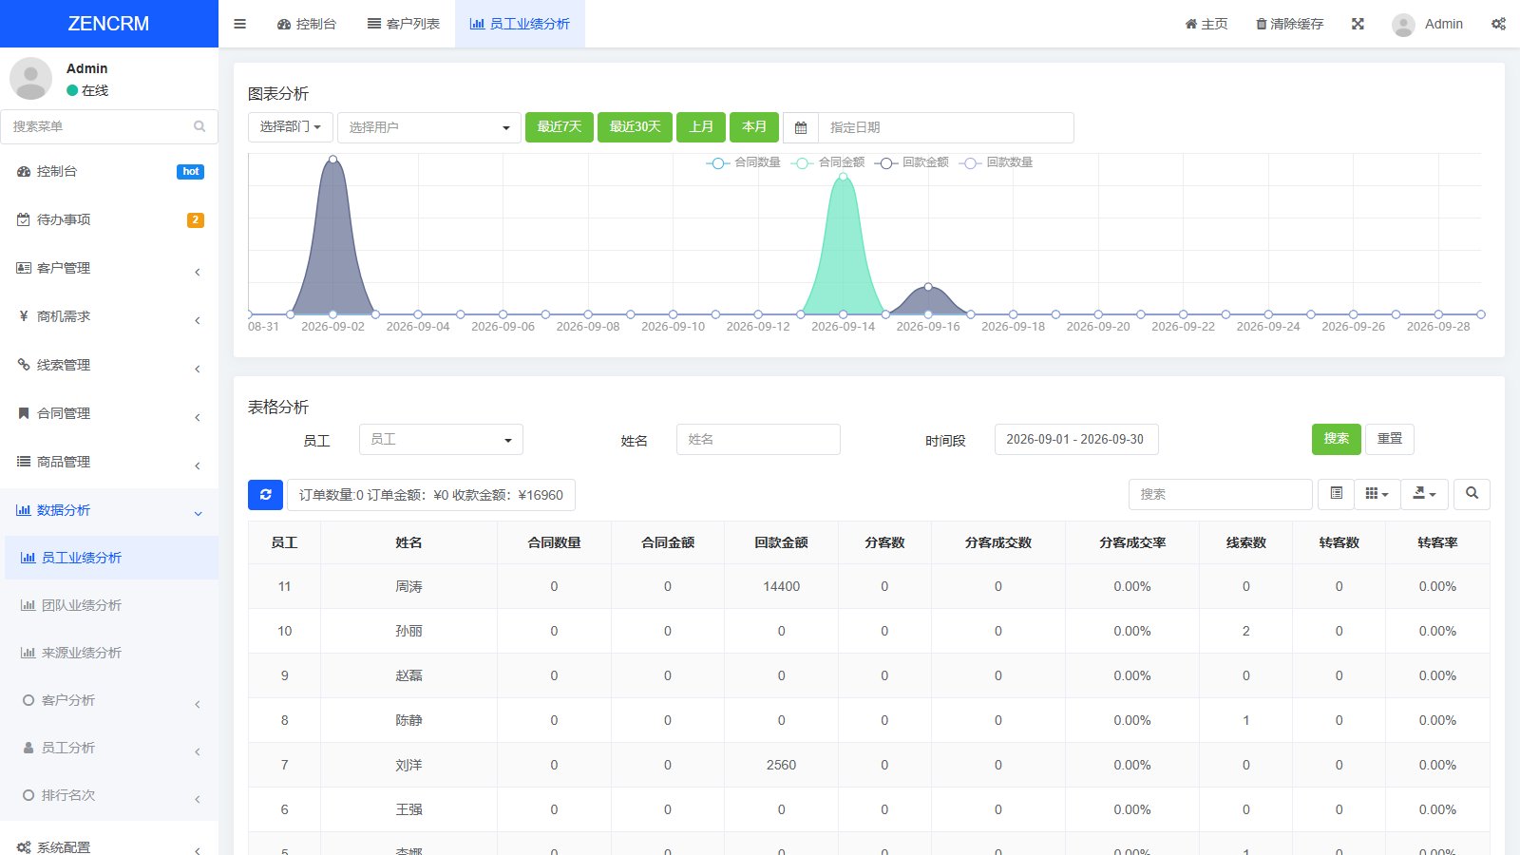Click the 最近7天 button
The height and width of the screenshot is (855, 1520).
[x=560, y=126]
